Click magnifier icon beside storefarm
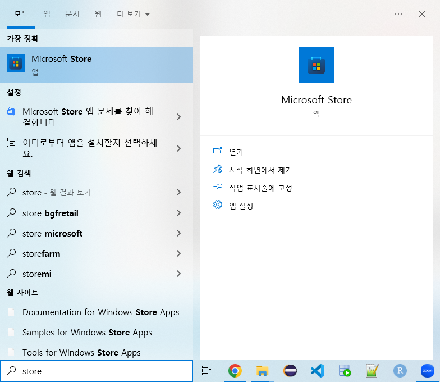440x382 pixels. (x=11, y=253)
